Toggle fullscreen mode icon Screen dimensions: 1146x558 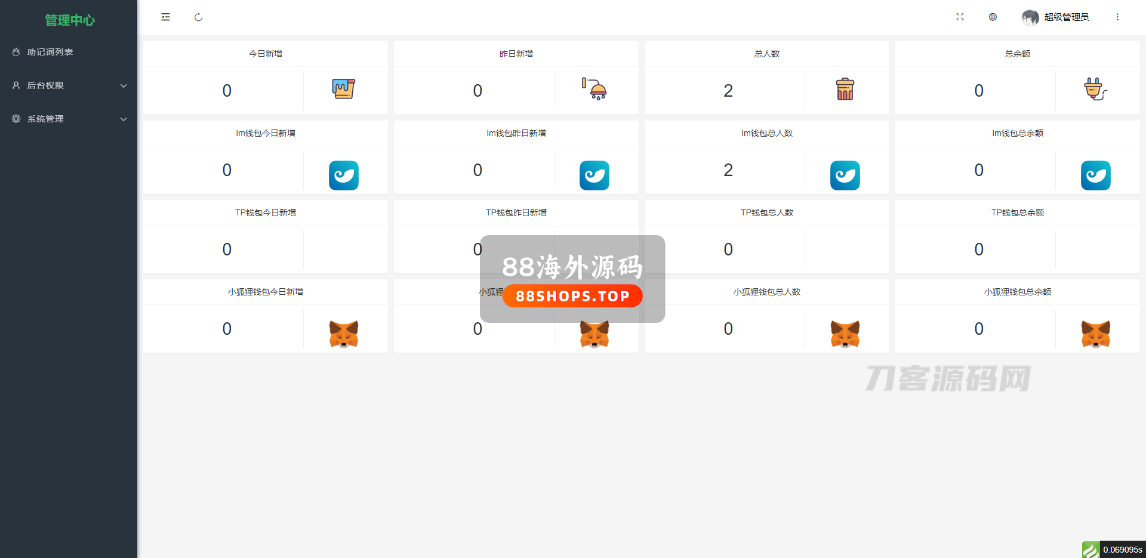960,17
